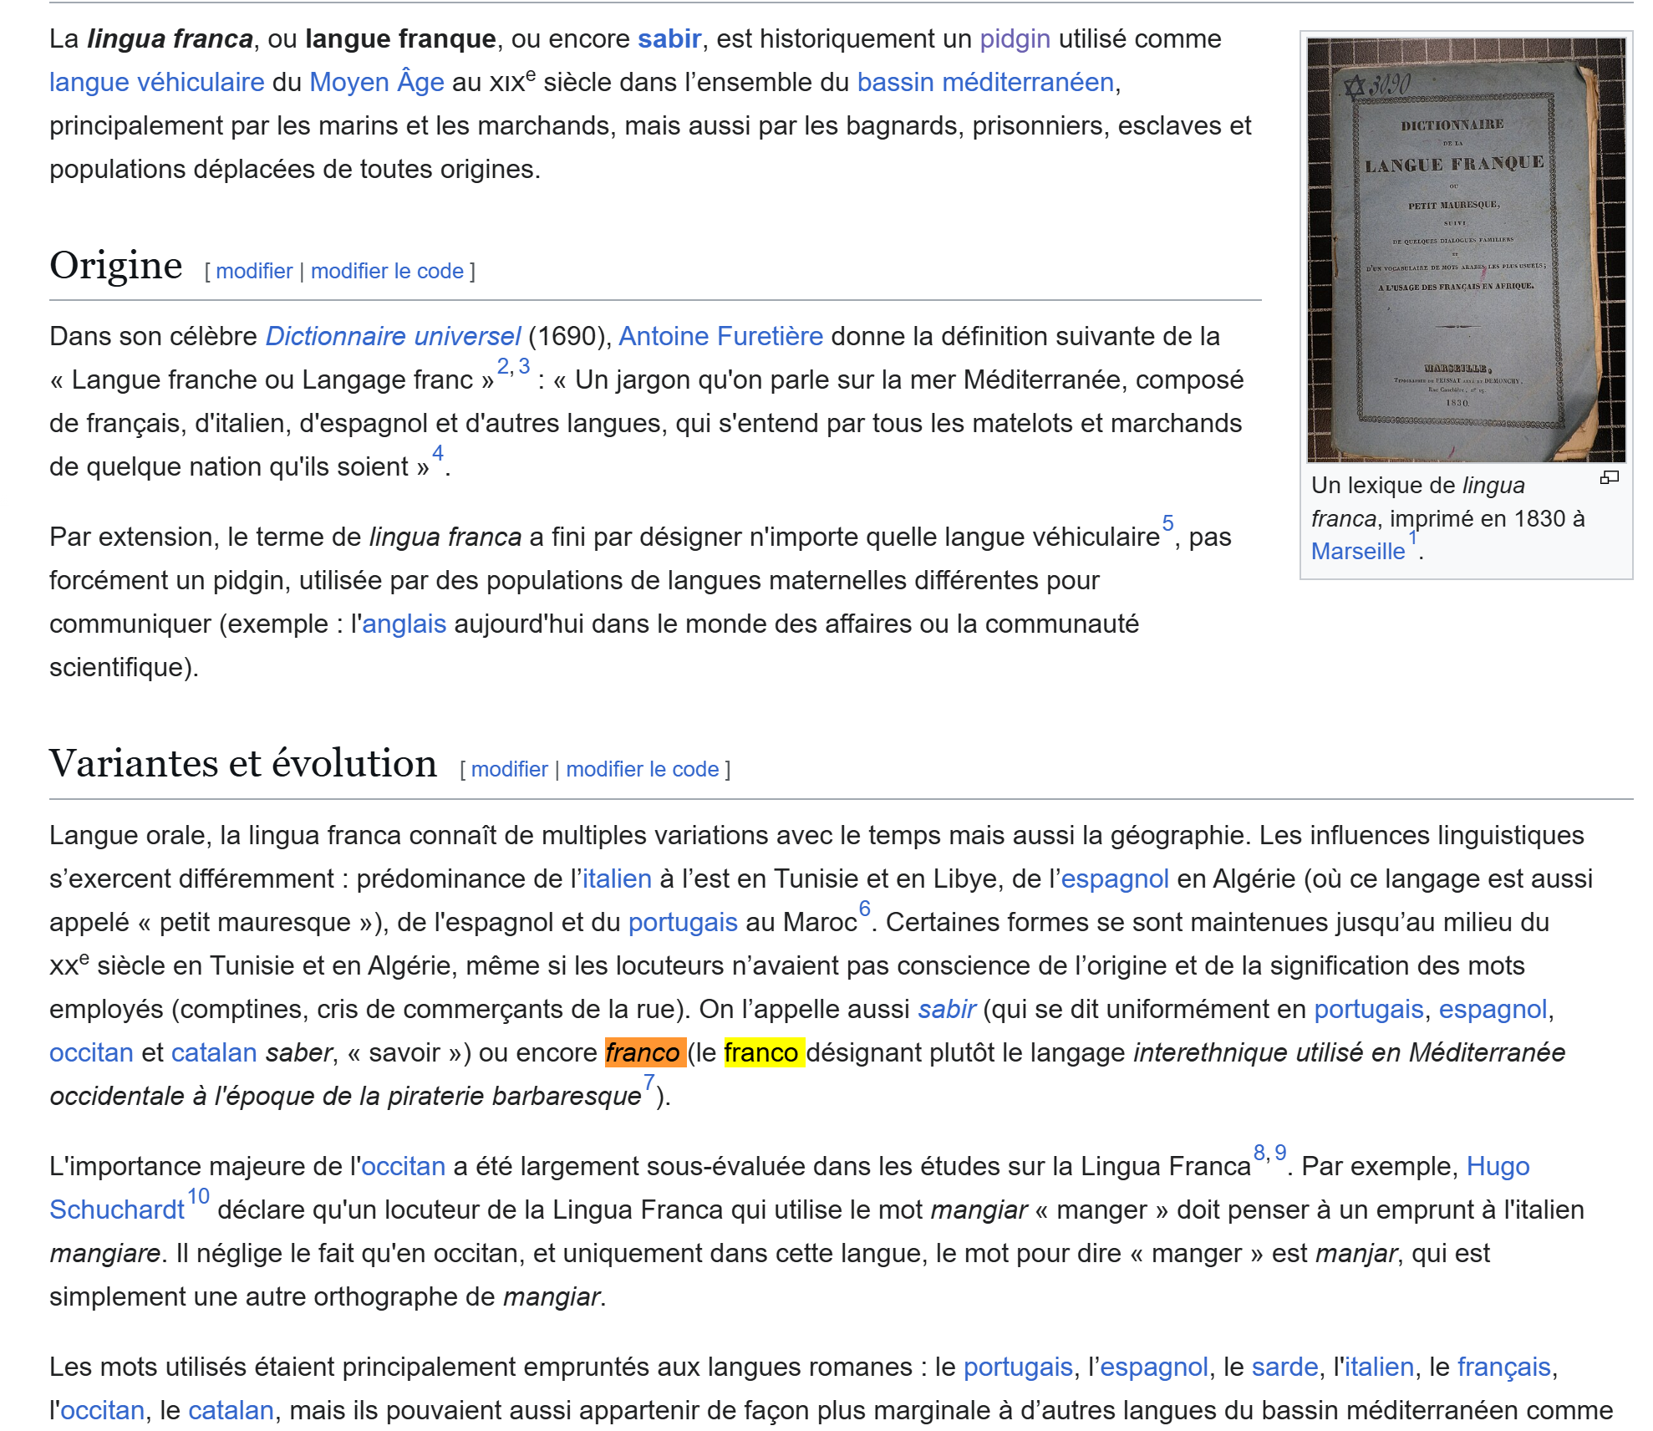Open 'portugais' link in the Romance languages list
Image resolution: width=1653 pixels, height=1431 pixels.
[1018, 1367]
